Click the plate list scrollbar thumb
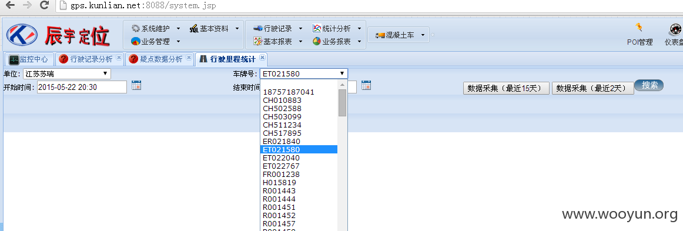The width and height of the screenshot is (683, 231). pyautogui.click(x=342, y=103)
